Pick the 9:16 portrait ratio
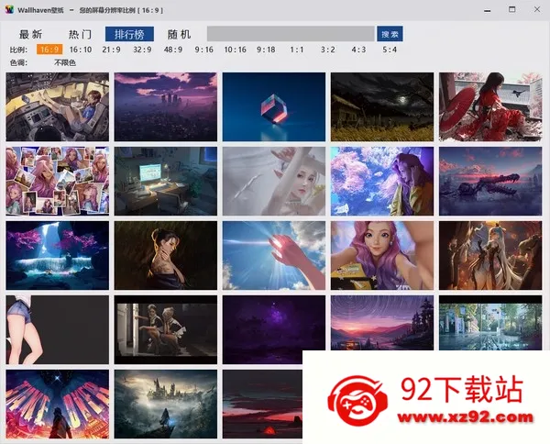Image resolution: width=550 pixels, height=444 pixels. 204,50
